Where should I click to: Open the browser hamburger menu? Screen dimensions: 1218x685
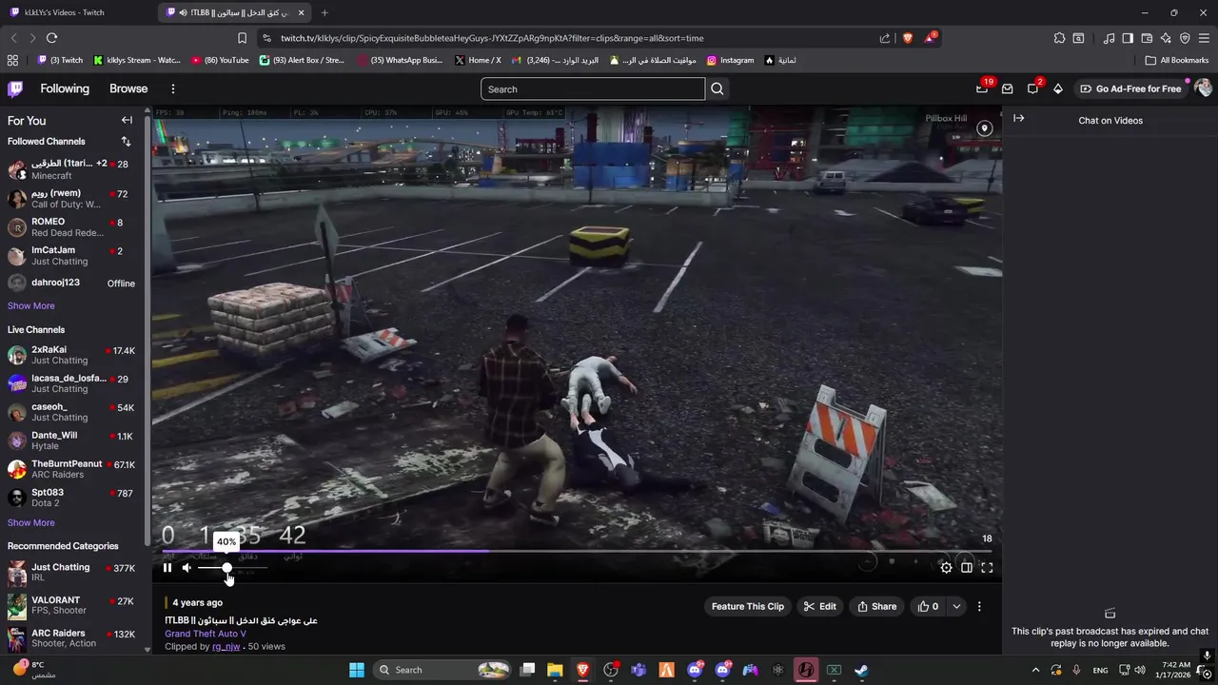(x=1204, y=38)
